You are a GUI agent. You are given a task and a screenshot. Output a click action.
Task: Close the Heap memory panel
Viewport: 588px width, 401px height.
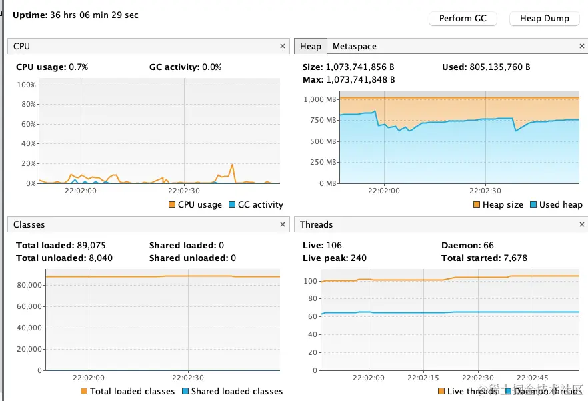click(582, 47)
